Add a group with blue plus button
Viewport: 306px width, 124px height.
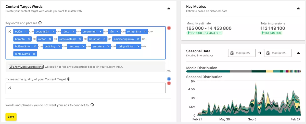(169, 79)
